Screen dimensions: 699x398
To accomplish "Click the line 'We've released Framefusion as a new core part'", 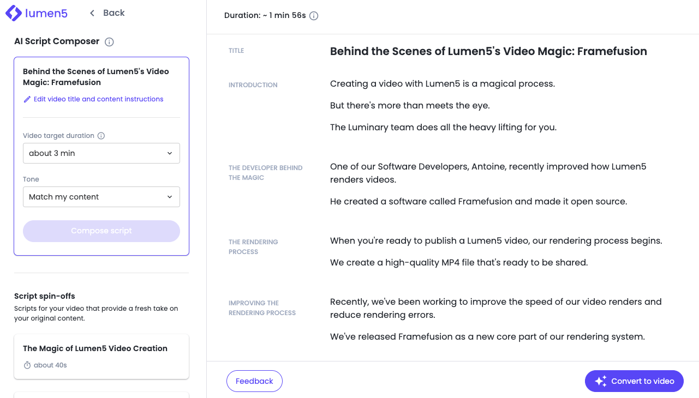I will tap(487, 337).
